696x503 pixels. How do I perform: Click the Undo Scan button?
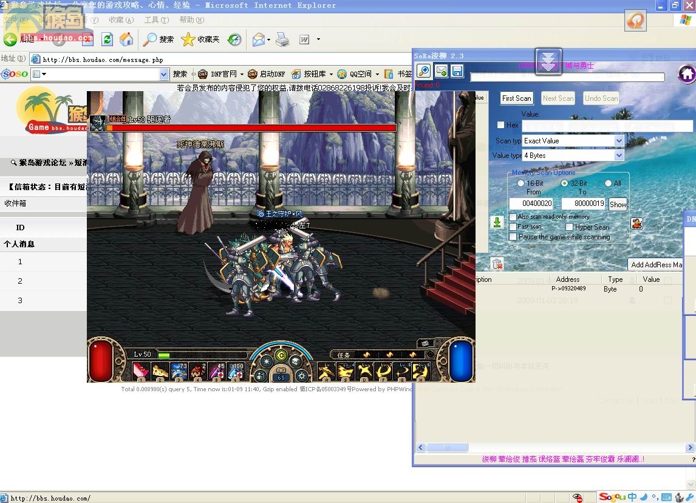point(601,98)
